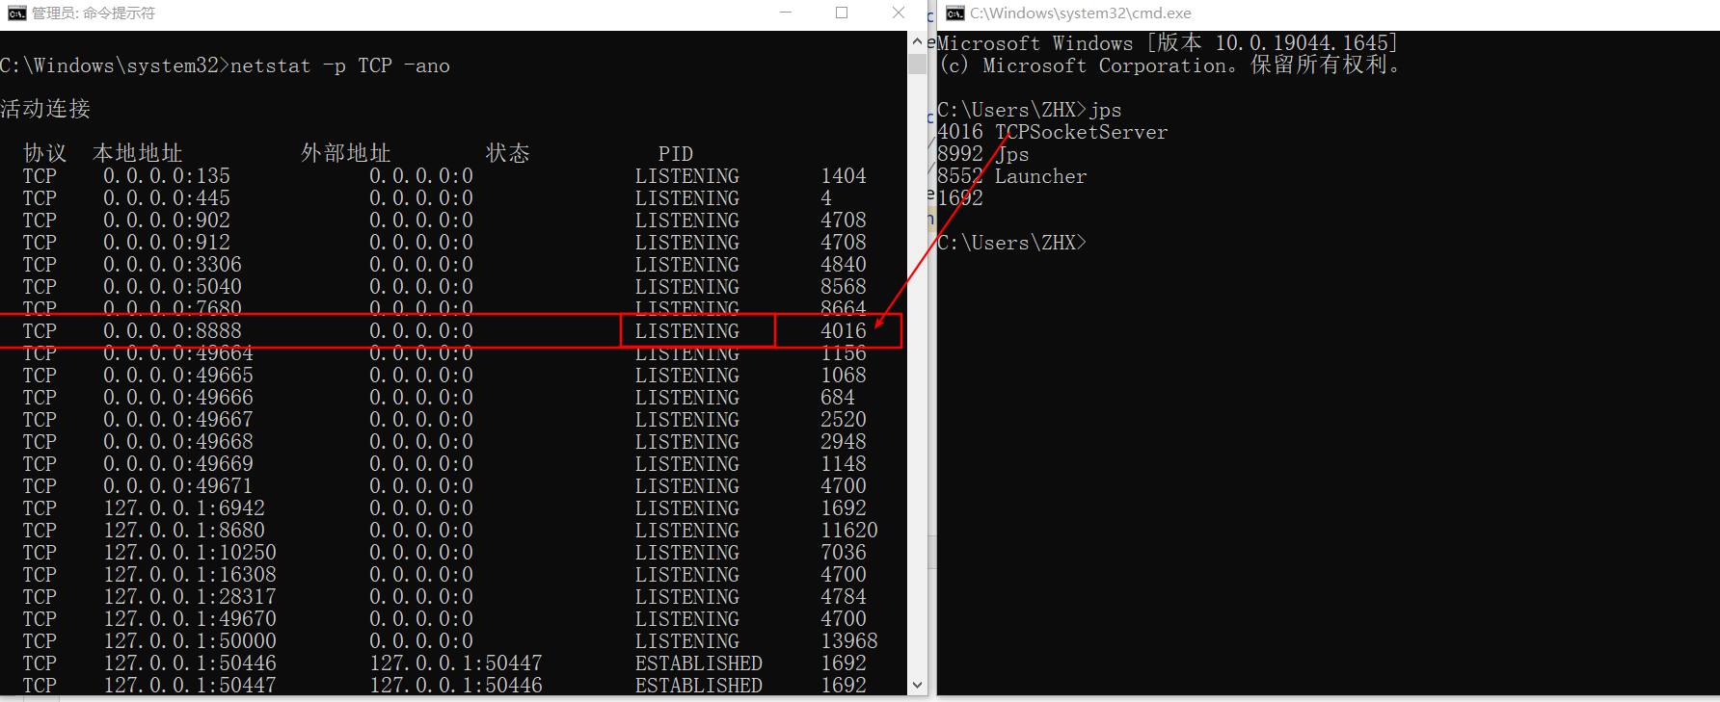Viewport: 1720px width, 702px height.
Task: Click PID value 11620
Action: [849, 531]
